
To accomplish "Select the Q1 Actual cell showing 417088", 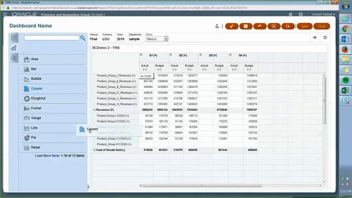I will click(146, 76).
